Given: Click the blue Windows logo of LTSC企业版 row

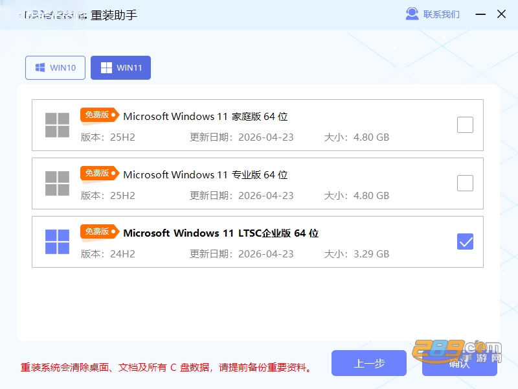Looking at the screenshot, I should pos(57,242).
